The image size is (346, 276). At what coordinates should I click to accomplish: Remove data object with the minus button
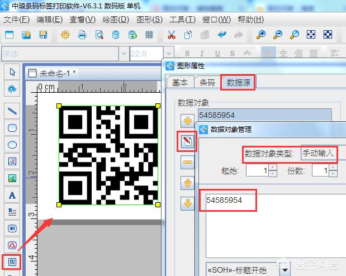(x=188, y=162)
